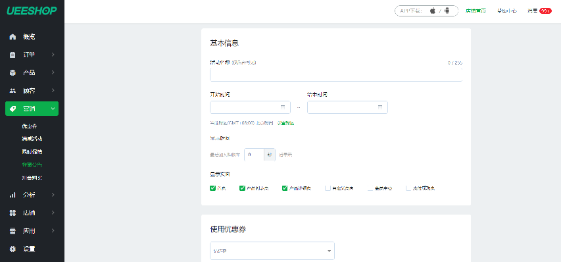Viewport: 561px width, 262px height.
Task: Click the APP下载 label
Action: click(x=411, y=11)
